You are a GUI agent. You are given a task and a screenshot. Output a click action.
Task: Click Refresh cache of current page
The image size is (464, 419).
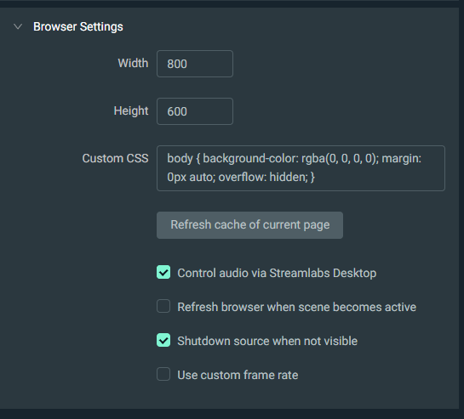click(x=249, y=225)
